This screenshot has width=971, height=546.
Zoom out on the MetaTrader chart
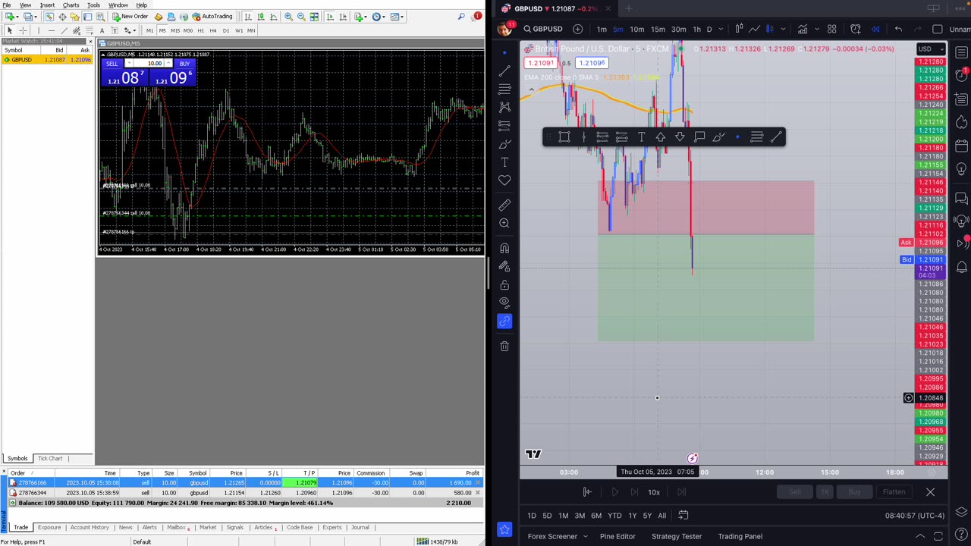tap(301, 17)
